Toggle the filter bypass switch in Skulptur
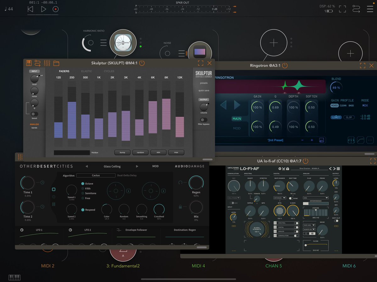 pyautogui.click(x=204, y=120)
